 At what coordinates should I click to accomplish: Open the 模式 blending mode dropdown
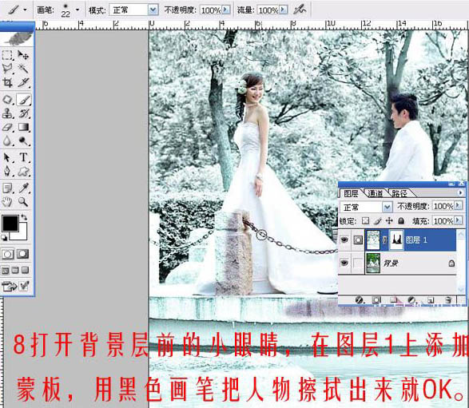click(153, 10)
